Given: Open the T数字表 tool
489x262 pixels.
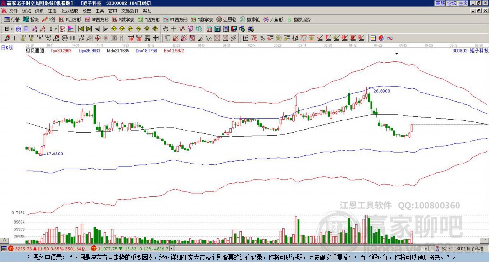Looking at the screenshot, I should tap(202, 19).
